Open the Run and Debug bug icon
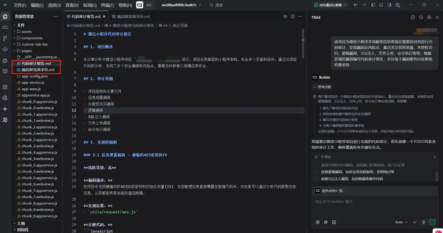 tap(5, 60)
